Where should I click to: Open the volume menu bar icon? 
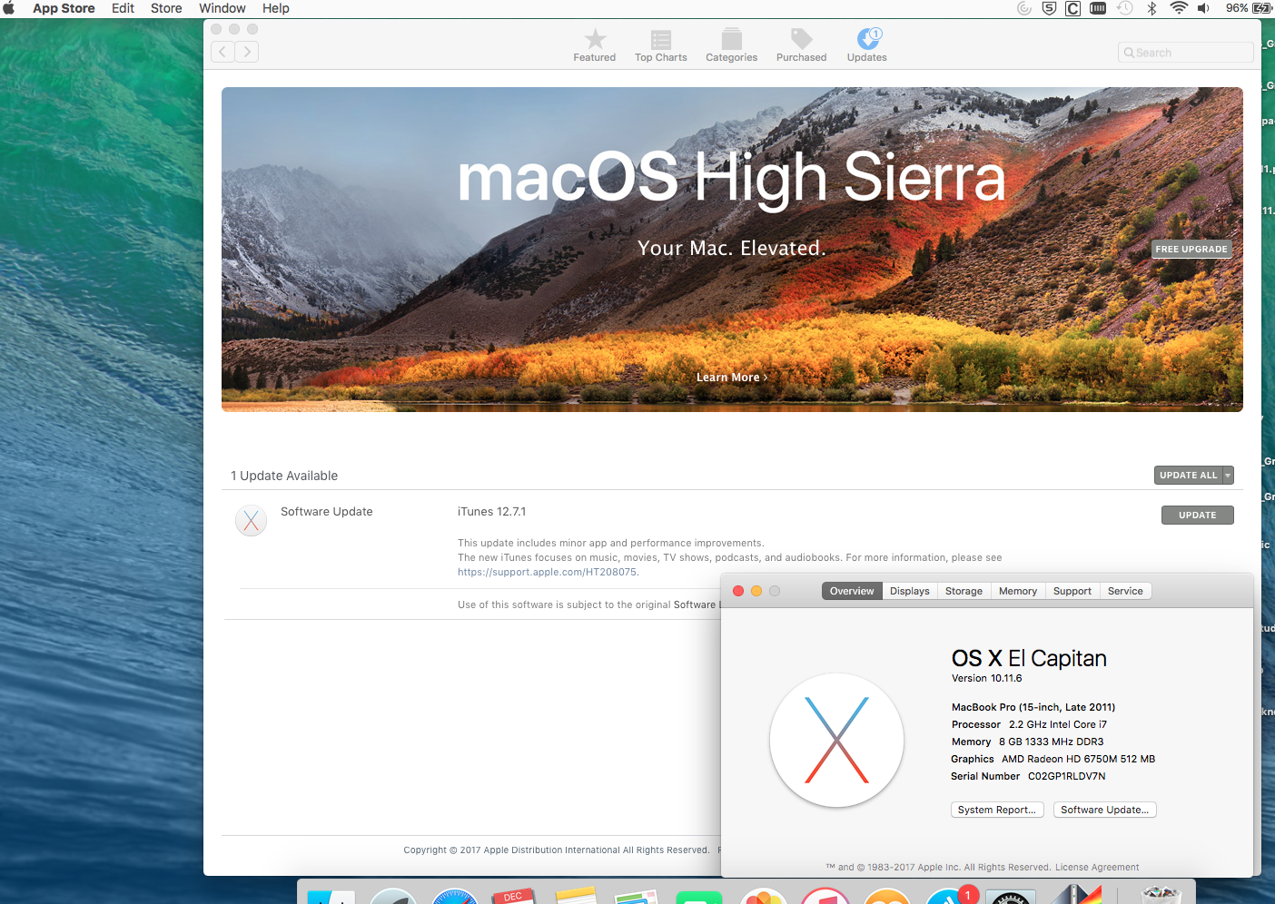point(1204,8)
